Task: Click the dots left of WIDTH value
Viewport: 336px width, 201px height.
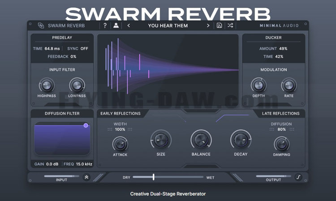Action: pyautogui.click(x=110, y=130)
